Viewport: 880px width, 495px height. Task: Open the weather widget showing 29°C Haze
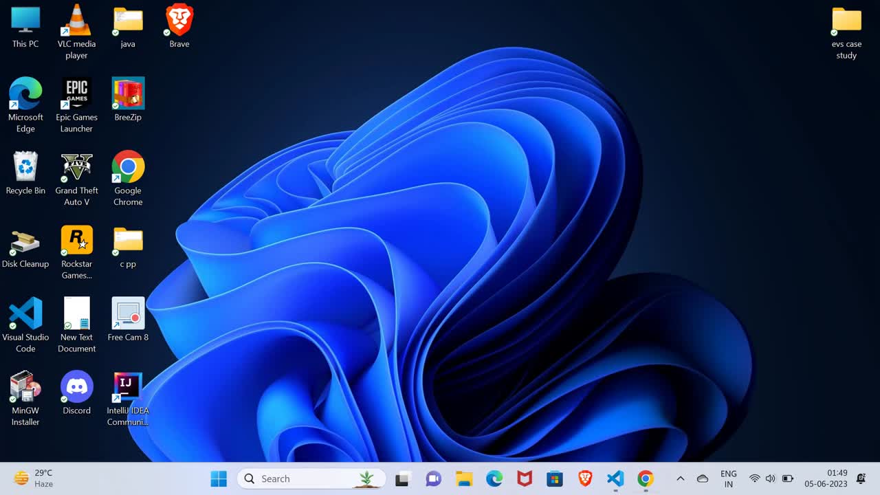[x=34, y=478]
